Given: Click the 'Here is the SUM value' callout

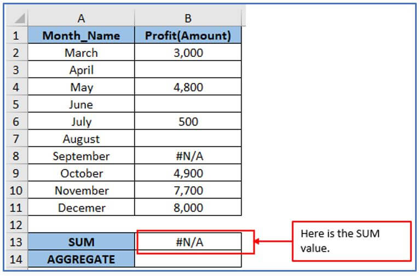Looking at the screenshot, I should [352, 240].
